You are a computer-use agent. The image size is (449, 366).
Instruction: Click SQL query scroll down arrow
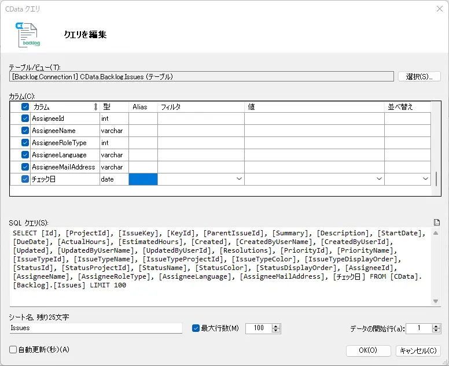(x=436, y=301)
